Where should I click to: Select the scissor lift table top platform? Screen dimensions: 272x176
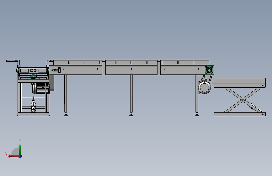[240, 83]
